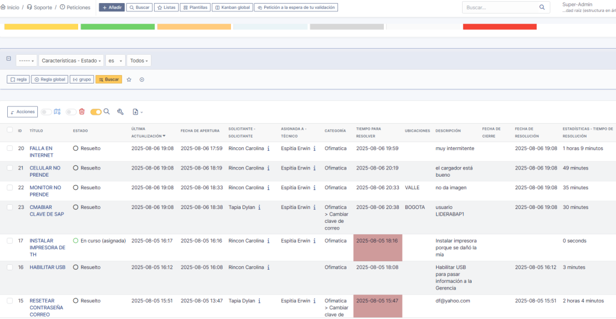This screenshot has height=319, width=616.
Task: Click Petición a la espera de tu validación
Action: point(296,7)
